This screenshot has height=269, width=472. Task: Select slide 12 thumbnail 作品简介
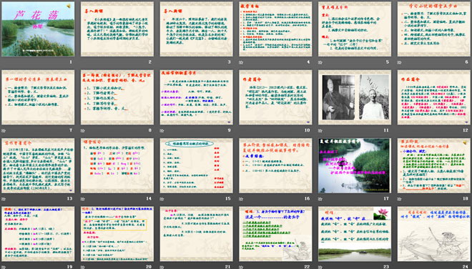click(x=434, y=97)
